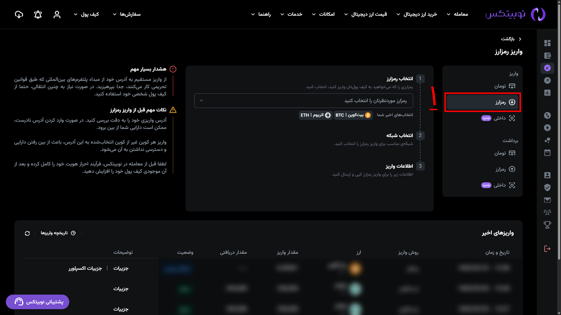
Task: Click the red logout icon
Action: [x=547, y=249]
